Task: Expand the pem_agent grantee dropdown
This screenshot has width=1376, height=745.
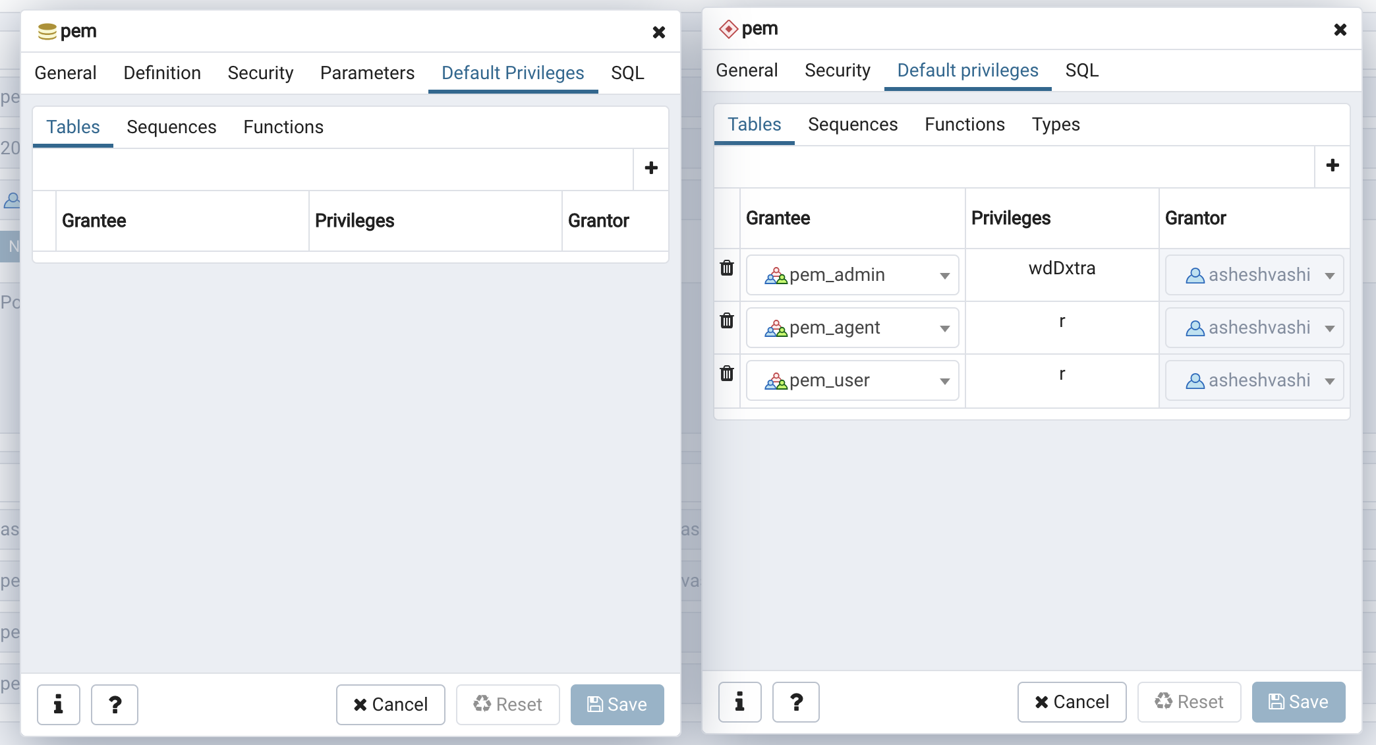Action: click(x=944, y=328)
